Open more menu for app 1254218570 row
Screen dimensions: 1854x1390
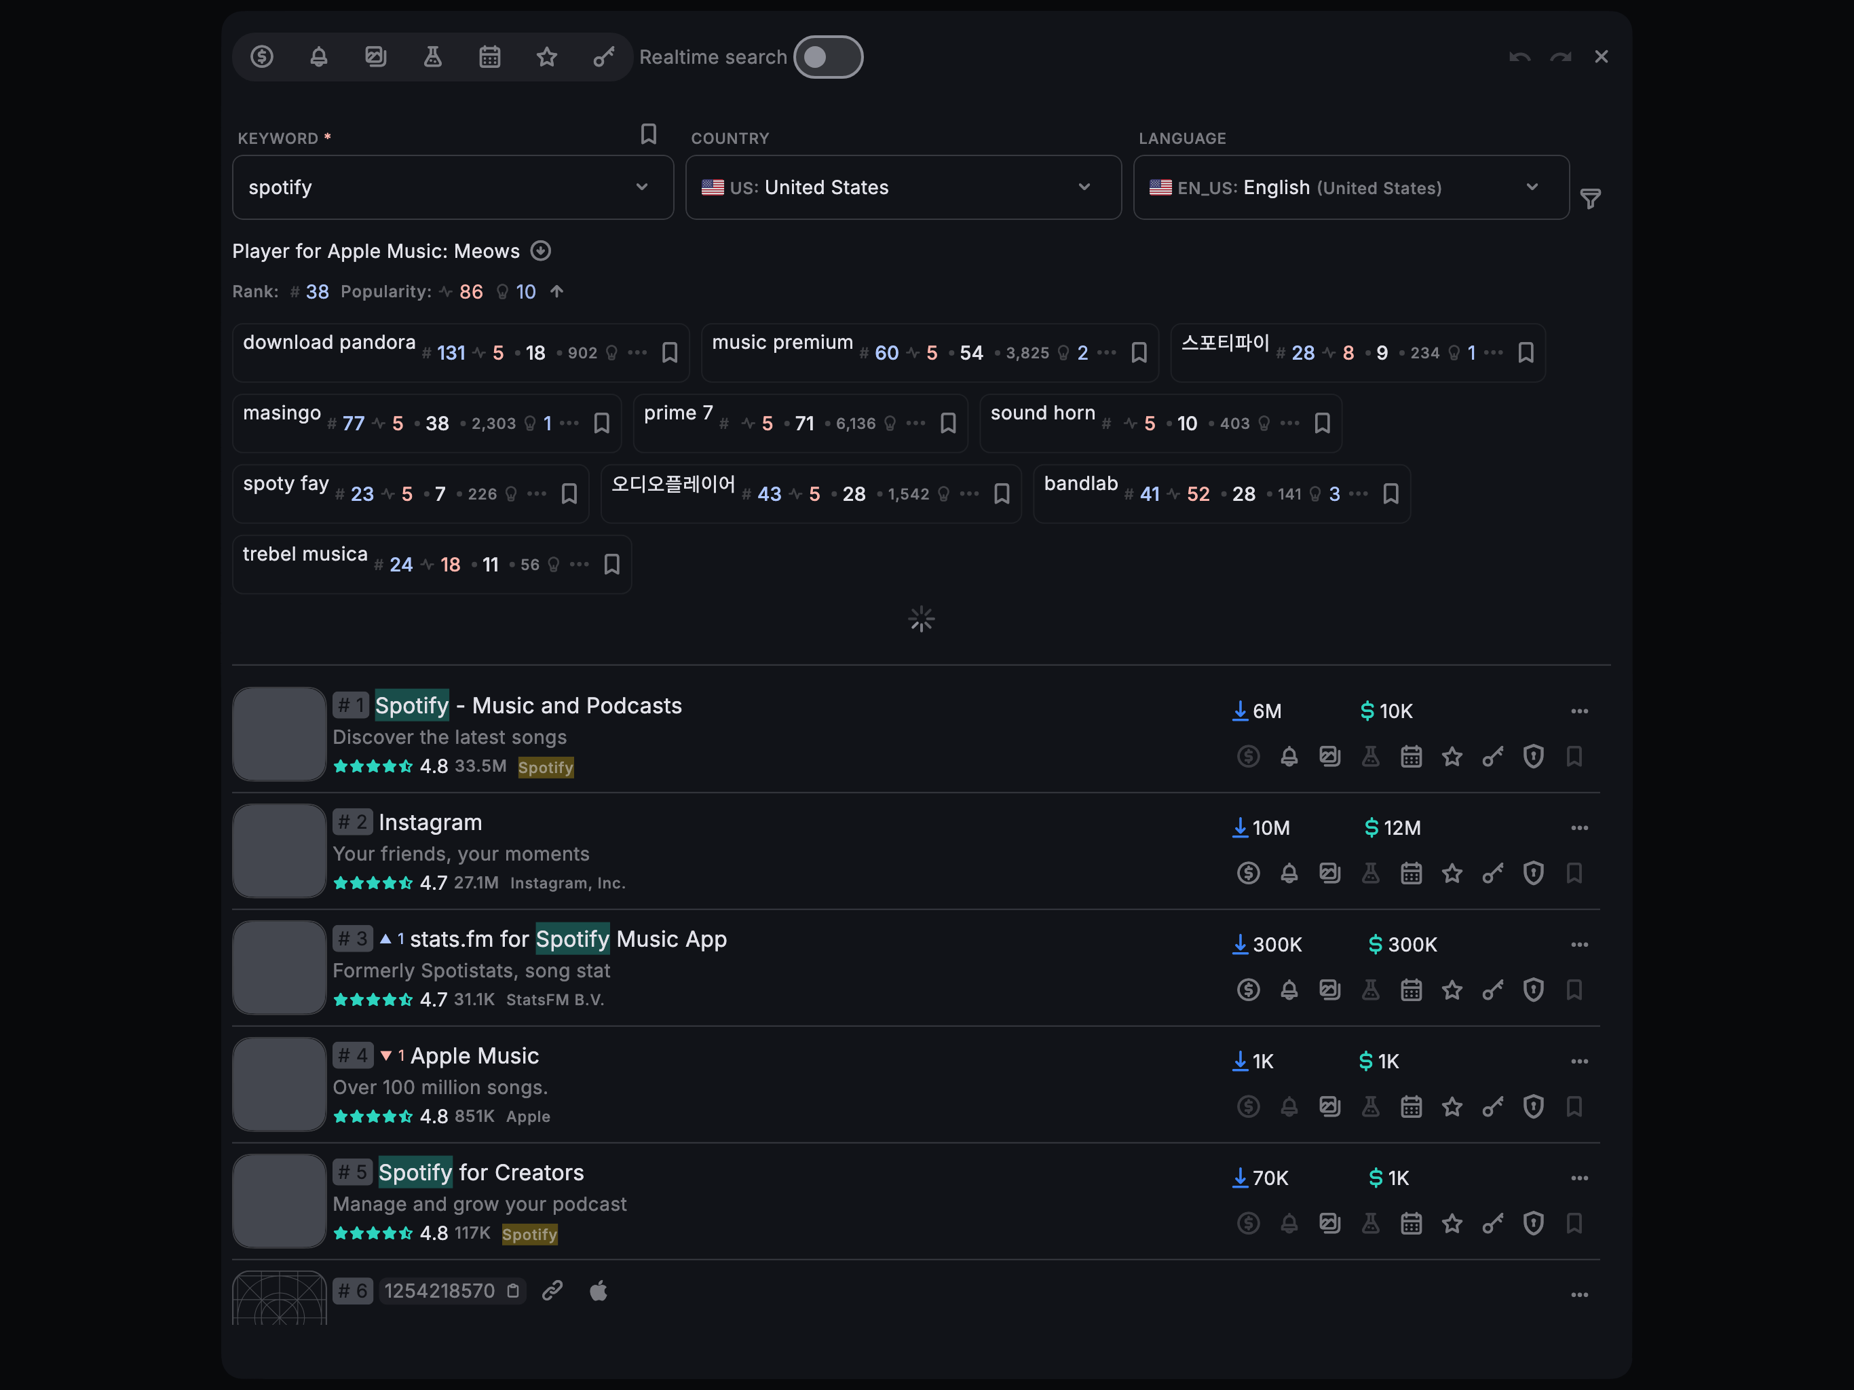coord(1579,1294)
